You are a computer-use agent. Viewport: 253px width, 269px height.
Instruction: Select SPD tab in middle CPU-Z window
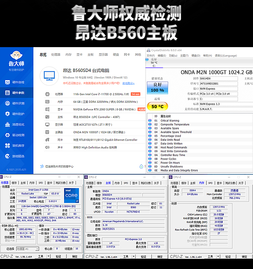click(126, 183)
